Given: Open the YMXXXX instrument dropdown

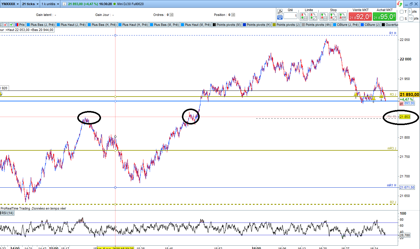Looking at the screenshot, I should point(10,4).
